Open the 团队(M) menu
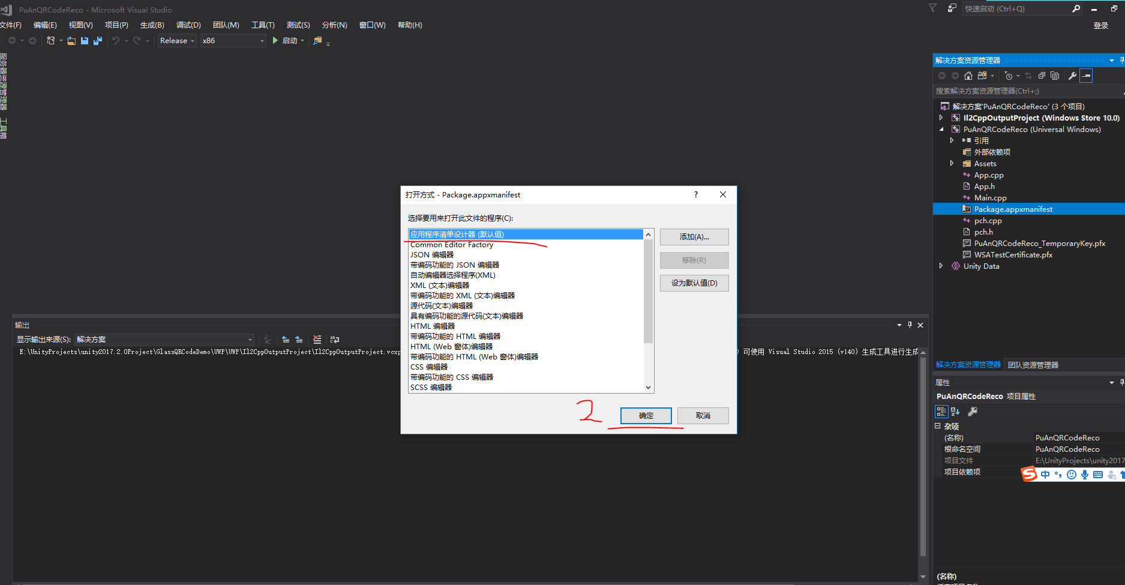This screenshot has width=1125, height=585. [x=226, y=25]
